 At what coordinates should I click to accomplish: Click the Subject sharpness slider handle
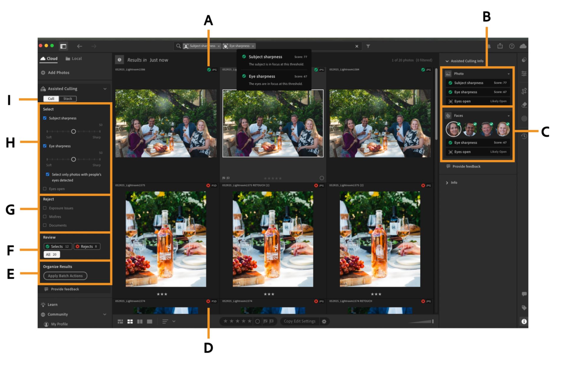73,132
